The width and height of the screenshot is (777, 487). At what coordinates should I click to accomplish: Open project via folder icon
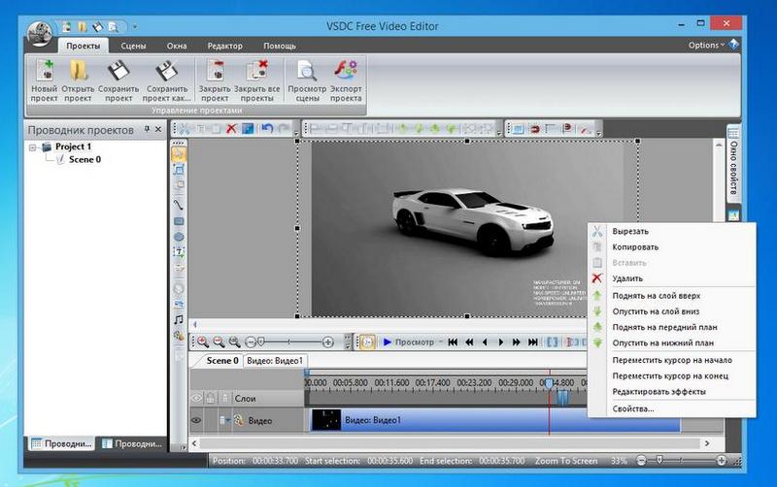point(79,71)
